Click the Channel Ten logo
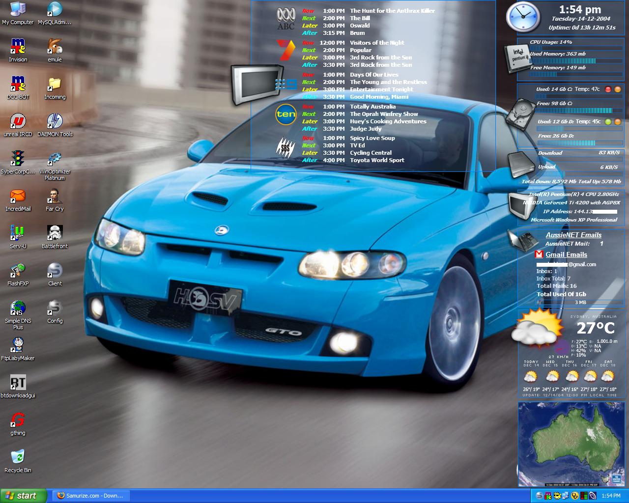The width and height of the screenshot is (629, 503). pos(286,114)
